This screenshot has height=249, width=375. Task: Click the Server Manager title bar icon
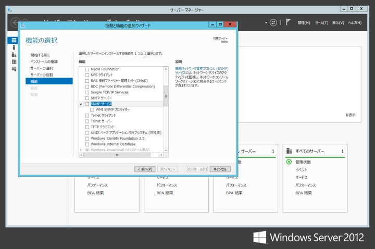10,9
